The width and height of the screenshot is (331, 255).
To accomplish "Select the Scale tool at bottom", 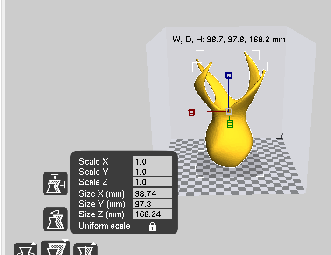I will point(56,248).
